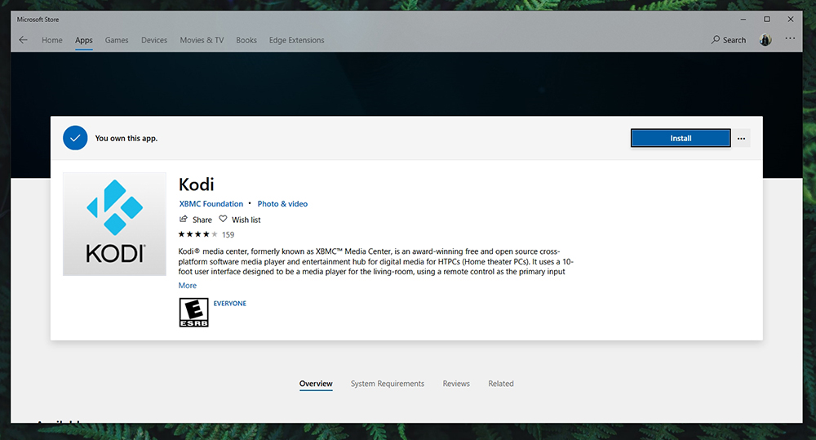Viewport: 816px width, 440px height.
Task: Click the Kodi app logo thumbnail
Action: click(114, 224)
